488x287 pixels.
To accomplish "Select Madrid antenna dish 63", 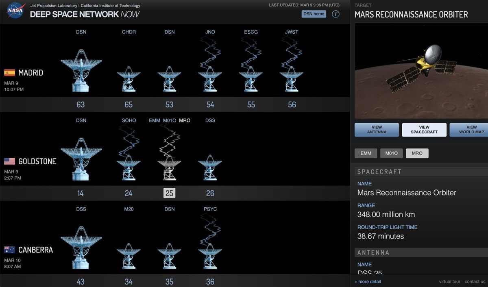I will [x=81, y=70].
